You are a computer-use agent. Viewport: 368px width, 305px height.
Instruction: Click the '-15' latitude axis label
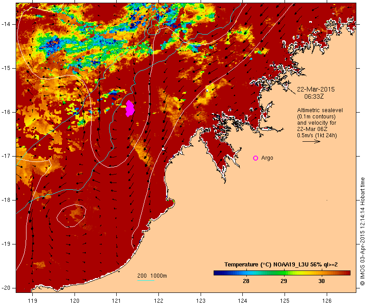point(5,68)
